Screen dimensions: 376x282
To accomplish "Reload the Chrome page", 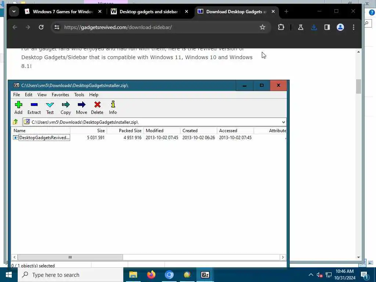I will [x=41, y=27].
